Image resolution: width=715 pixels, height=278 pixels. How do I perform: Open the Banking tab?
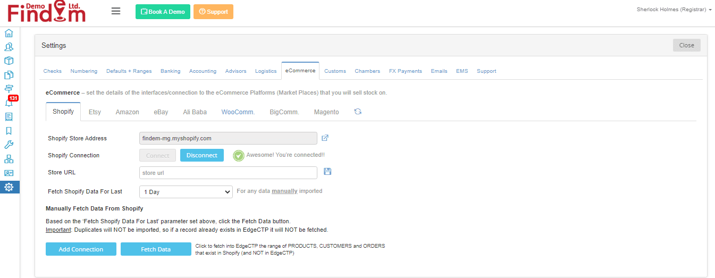[x=171, y=71]
